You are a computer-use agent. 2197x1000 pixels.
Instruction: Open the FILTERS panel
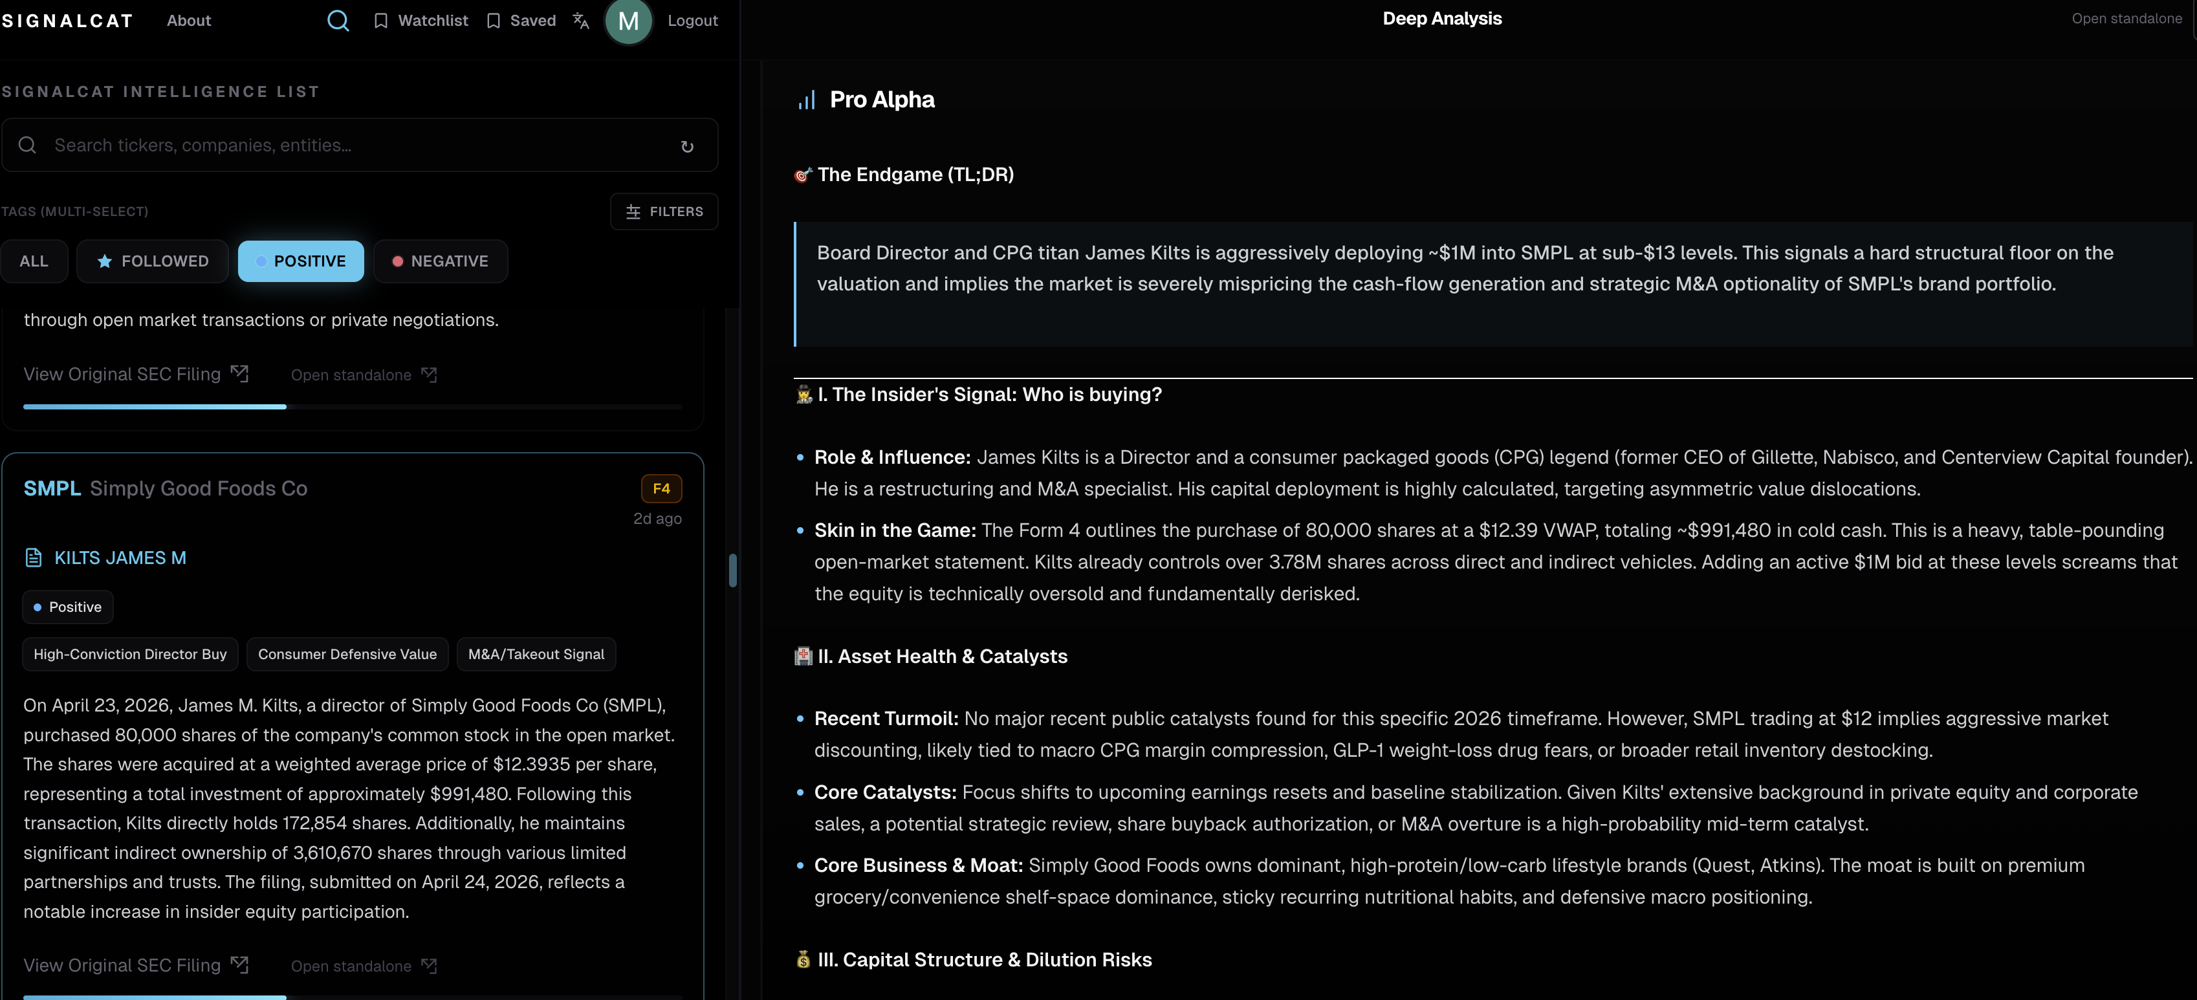click(664, 212)
